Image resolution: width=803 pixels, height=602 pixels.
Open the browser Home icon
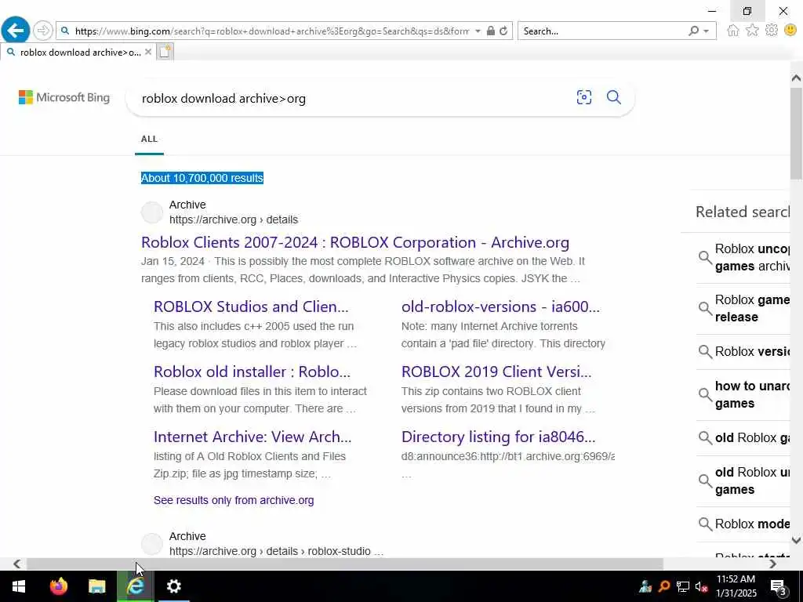tap(733, 31)
